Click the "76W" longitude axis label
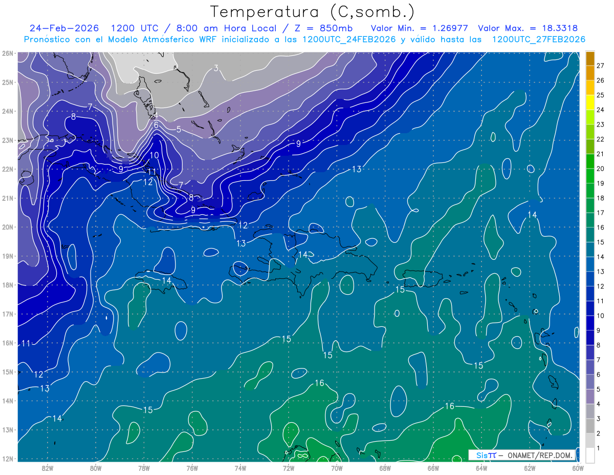Screen dimensions: 614x475 coord(192,468)
